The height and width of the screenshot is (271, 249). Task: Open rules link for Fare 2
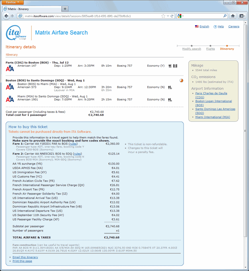click(77, 153)
